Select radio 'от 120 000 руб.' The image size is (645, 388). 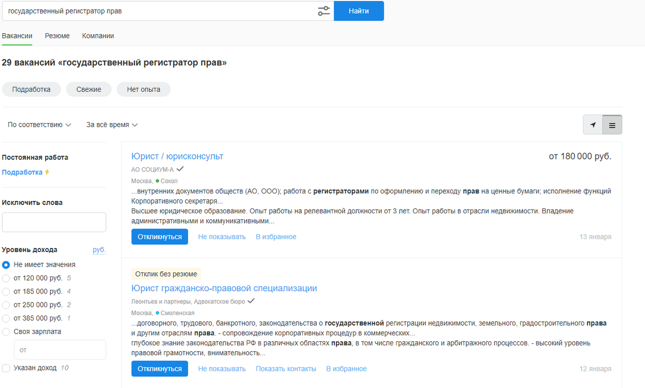tap(6, 278)
